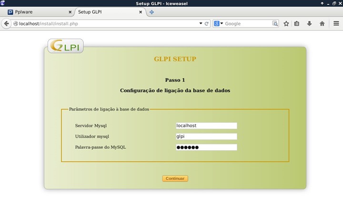Show bookmarks list icon
Screen dimensions: 343x197
(x=297, y=23)
